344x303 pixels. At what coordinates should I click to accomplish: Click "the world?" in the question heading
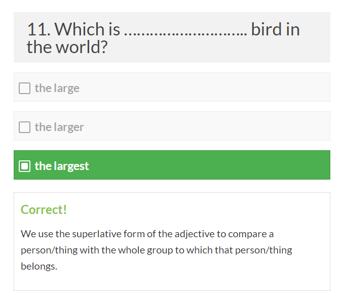pyautogui.click(x=67, y=47)
